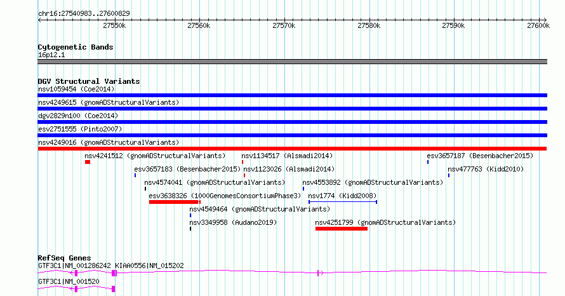
Task: Open KIAA0556|NM_015202 gene label
Action: (x=149, y=266)
